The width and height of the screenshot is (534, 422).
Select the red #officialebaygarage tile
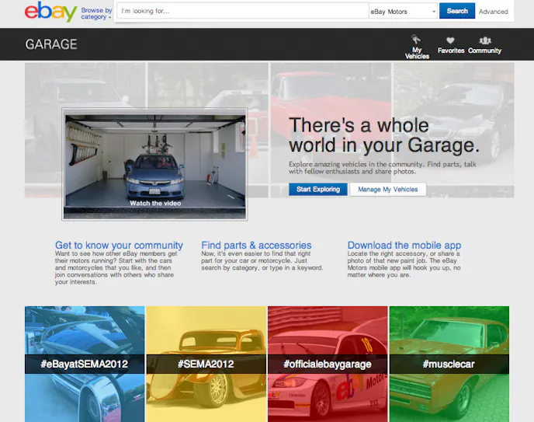point(327,363)
